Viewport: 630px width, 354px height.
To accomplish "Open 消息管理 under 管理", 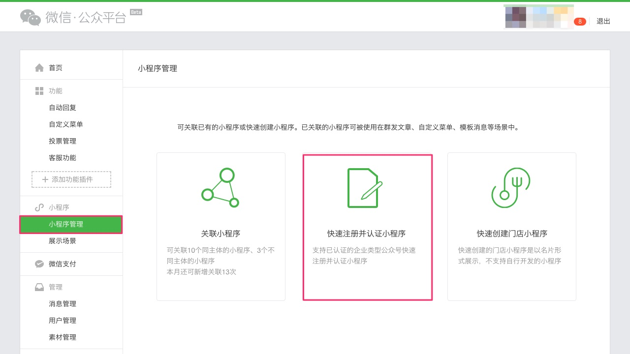I will (63, 303).
